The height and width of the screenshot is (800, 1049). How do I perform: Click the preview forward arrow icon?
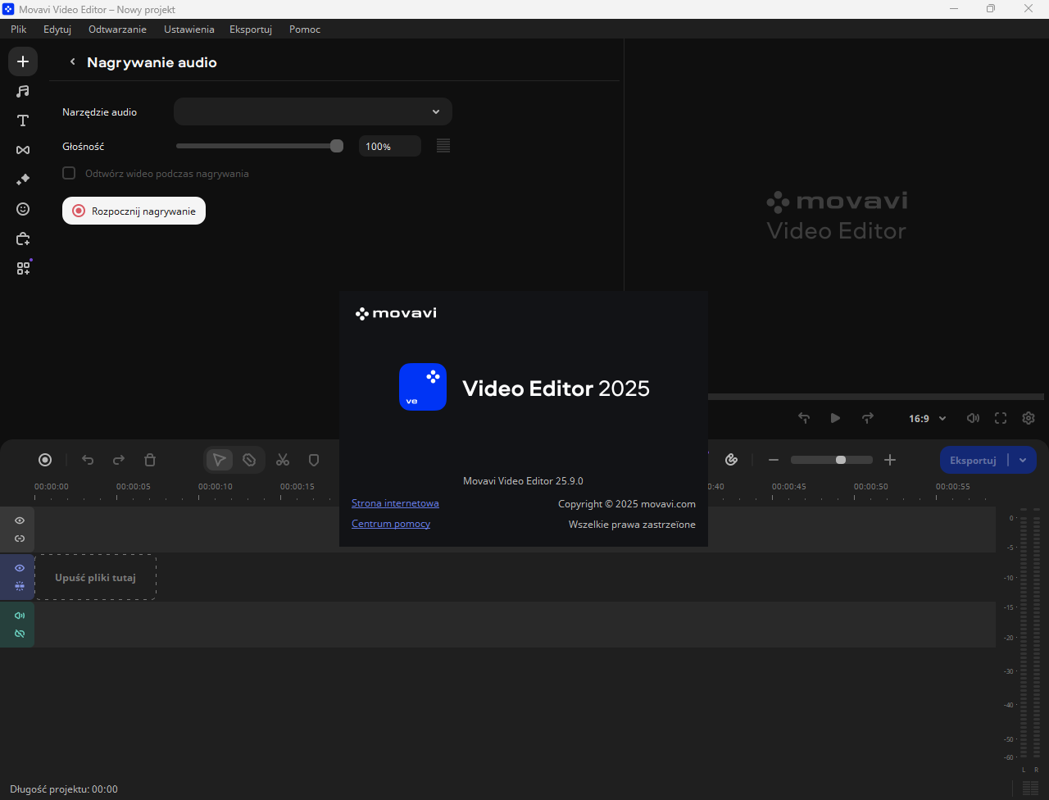point(868,418)
